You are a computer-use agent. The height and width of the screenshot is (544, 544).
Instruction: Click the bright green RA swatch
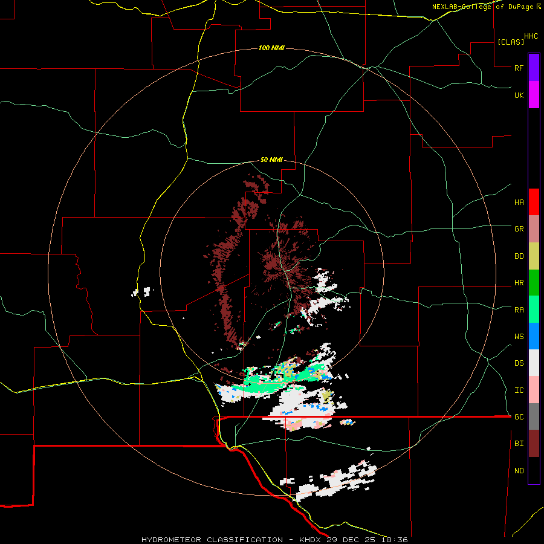coord(534,309)
